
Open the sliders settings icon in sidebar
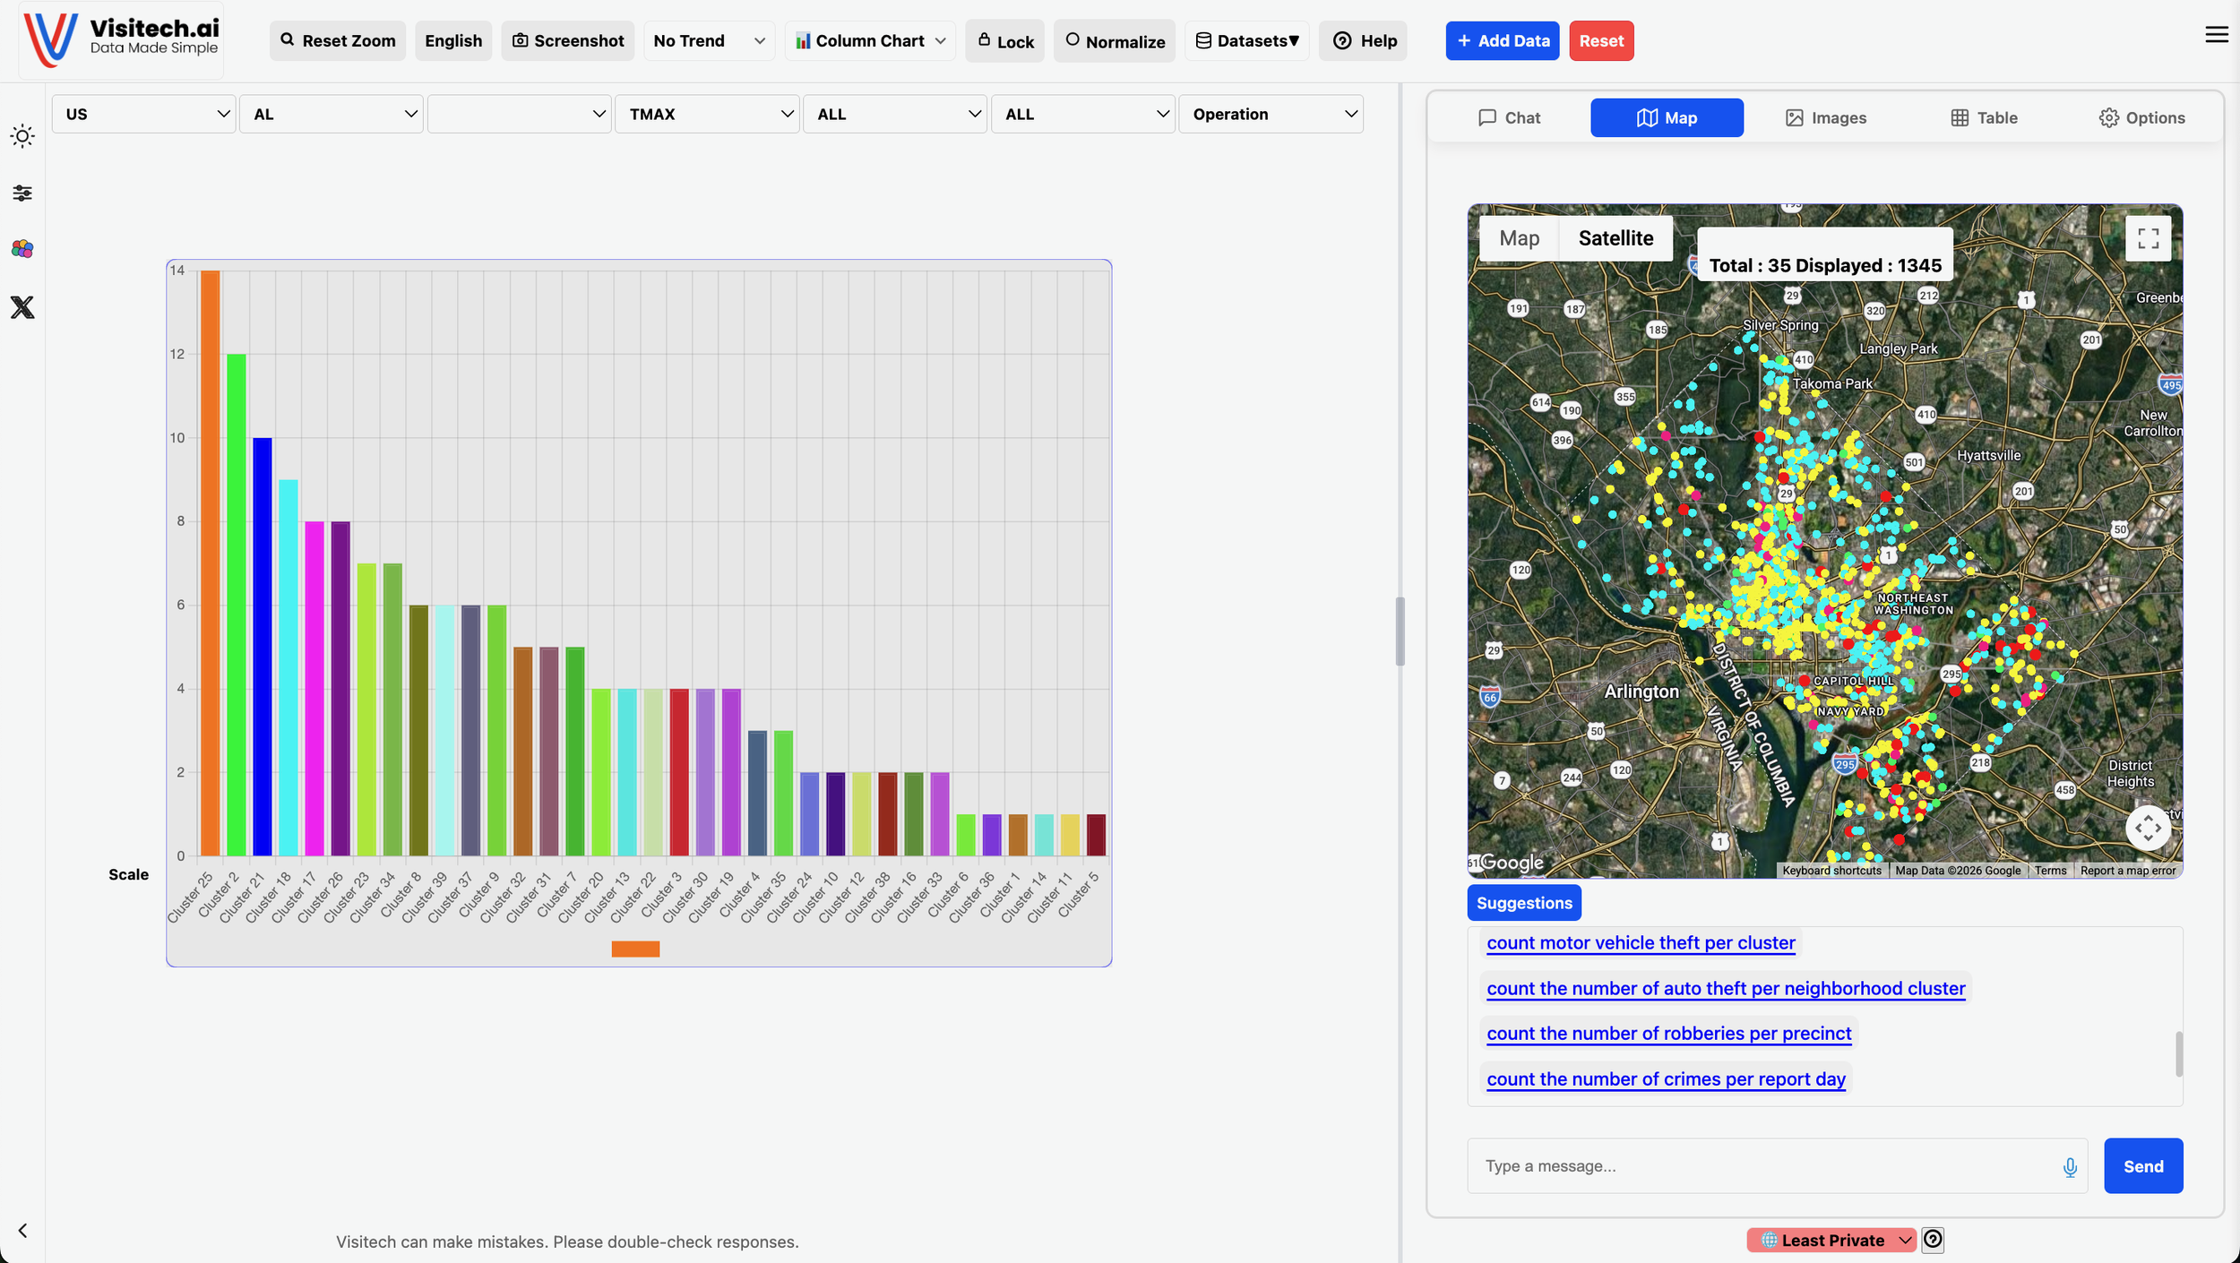coord(22,193)
